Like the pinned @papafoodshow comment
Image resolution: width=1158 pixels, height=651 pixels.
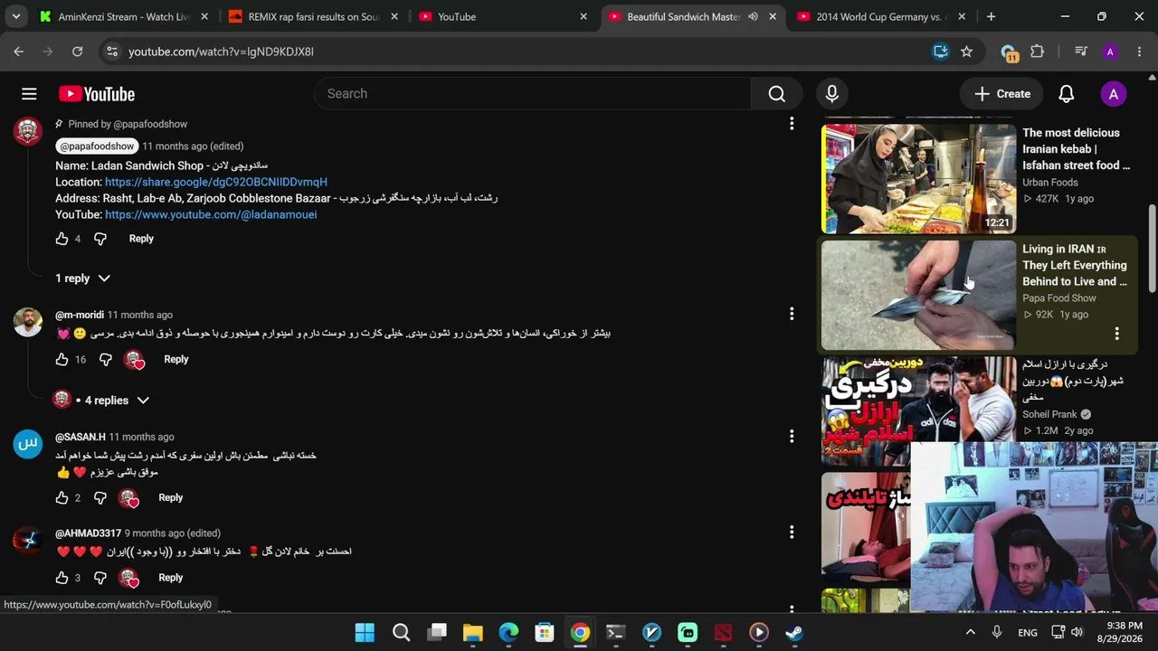tap(62, 239)
